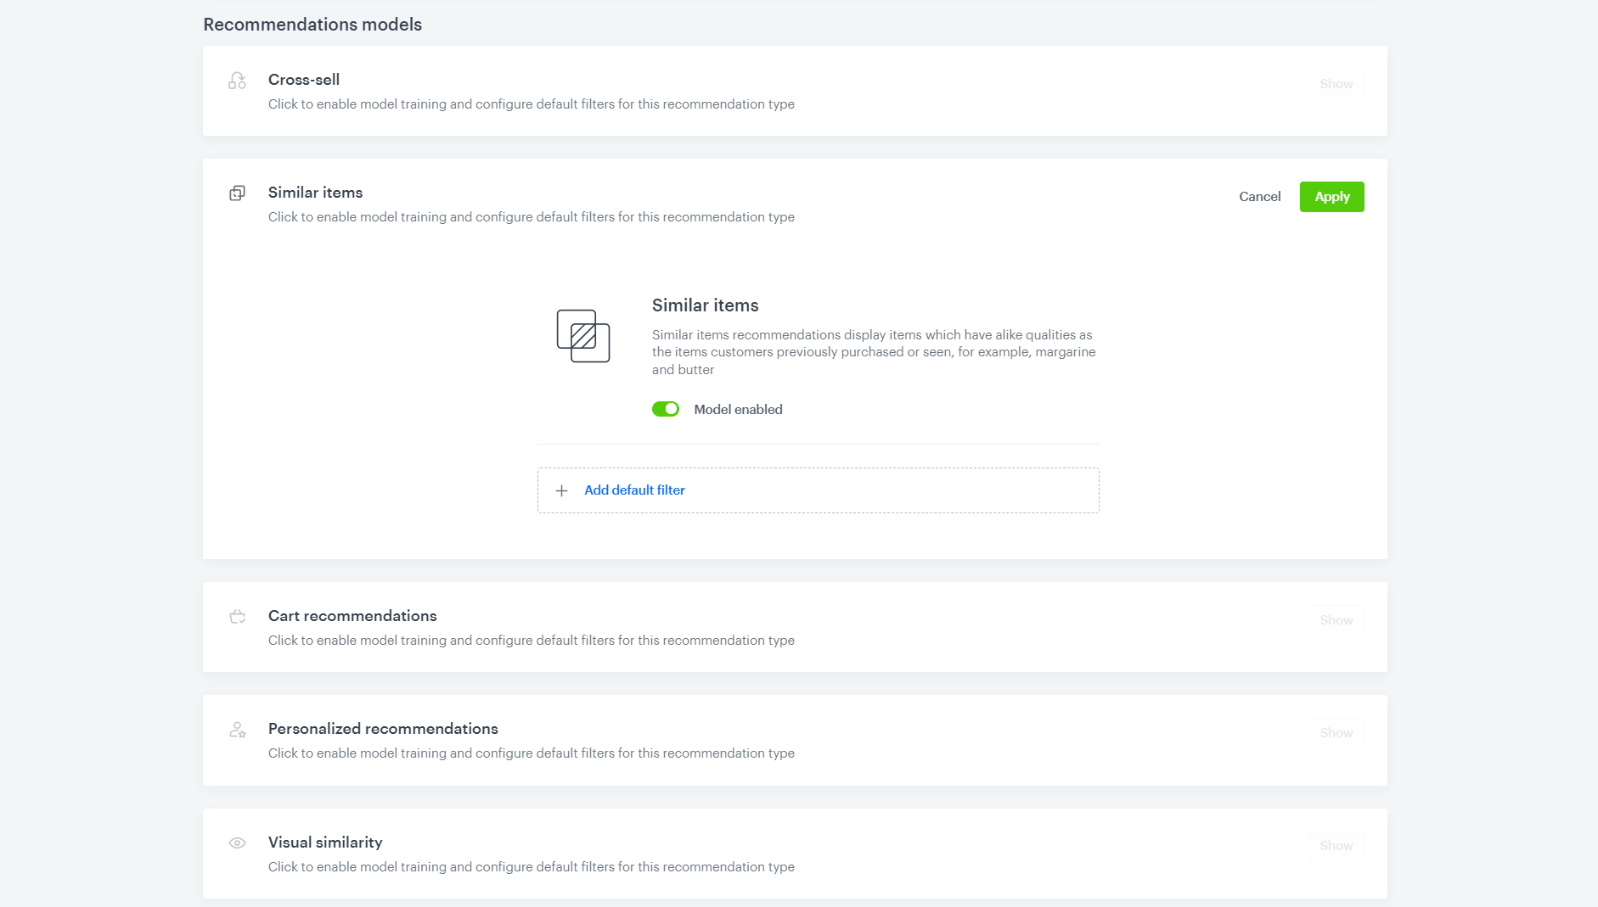Cancel the Similar items edits

pyautogui.click(x=1259, y=196)
